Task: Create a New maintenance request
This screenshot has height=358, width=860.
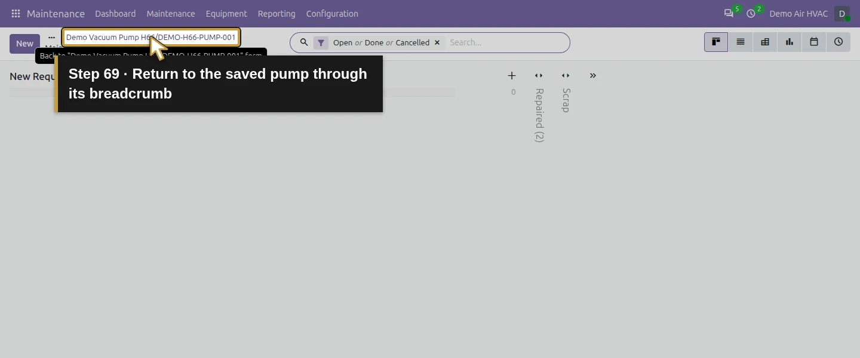Action: click(24, 44)
